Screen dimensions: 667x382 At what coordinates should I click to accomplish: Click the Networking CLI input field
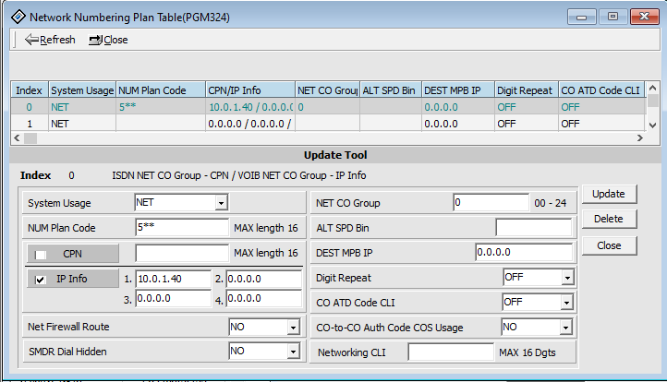451,352
